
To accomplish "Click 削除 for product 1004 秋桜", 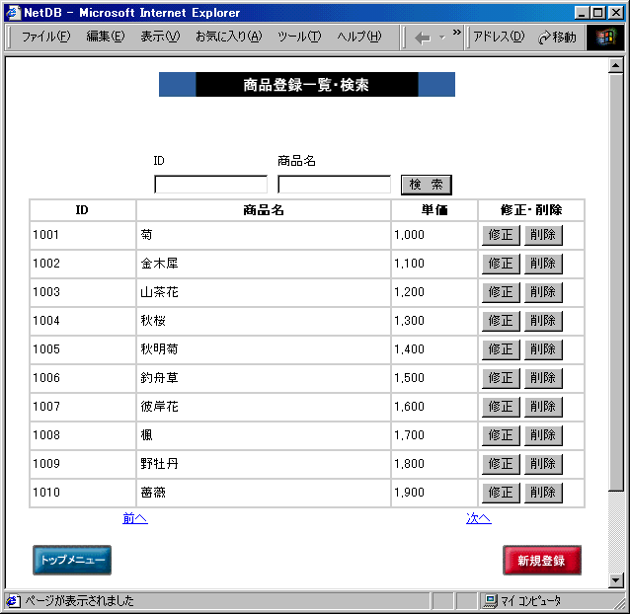I will click(544, 321).
